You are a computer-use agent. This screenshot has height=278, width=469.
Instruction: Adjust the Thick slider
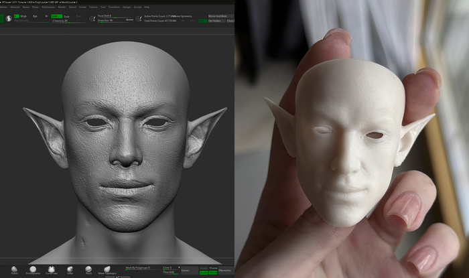point(172,273)
